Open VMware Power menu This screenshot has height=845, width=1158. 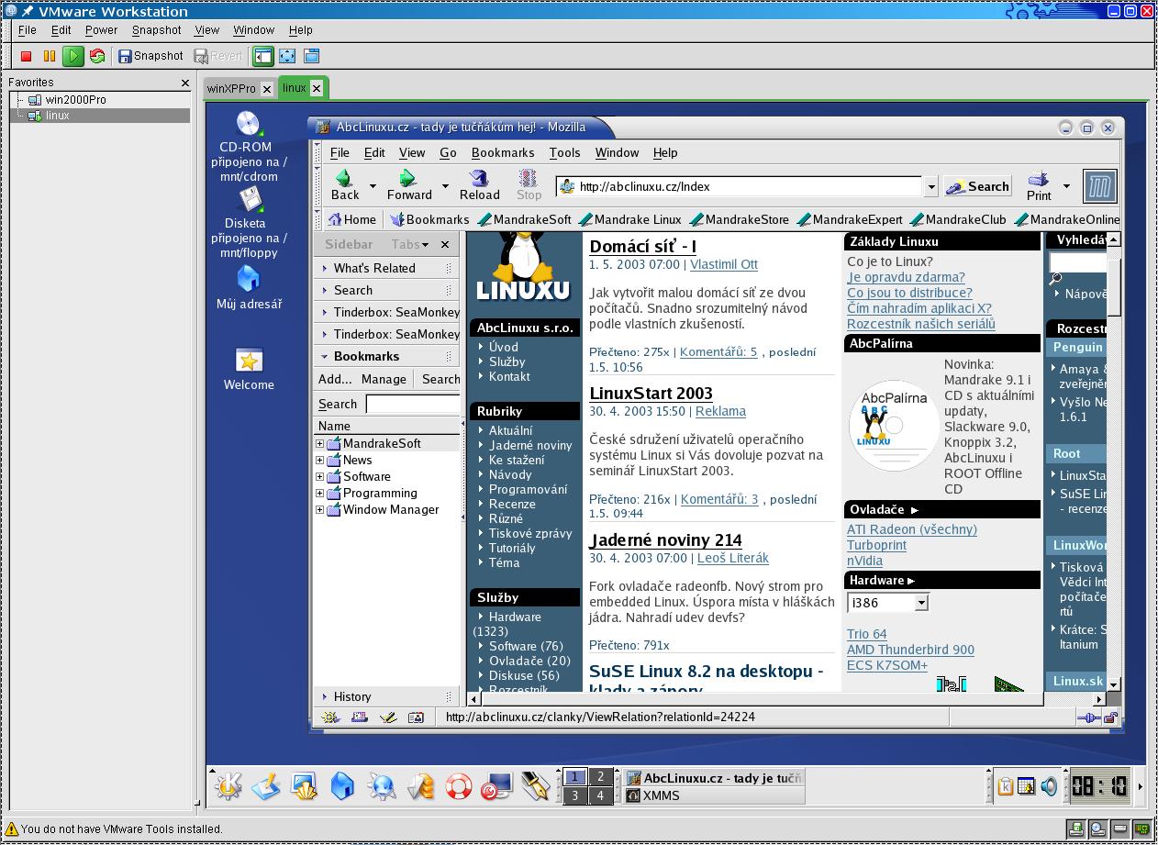(101, 30)
